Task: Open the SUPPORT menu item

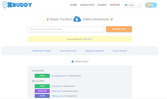Action: coord(115,5)
